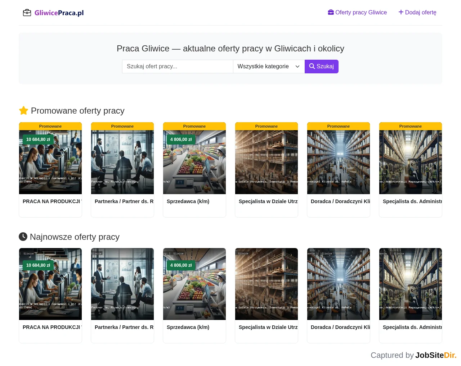The width and height of the screenshot is (461, 366).
Task: Click newest Doradca / Doradczyni Kli title
Action: click(340, 327)
